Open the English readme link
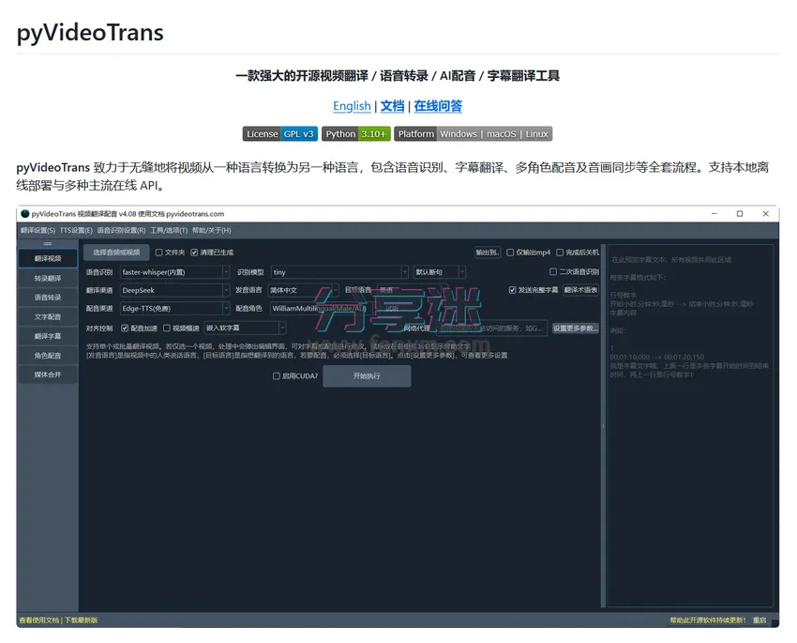 pyautogui.click(x=352, y=106)
